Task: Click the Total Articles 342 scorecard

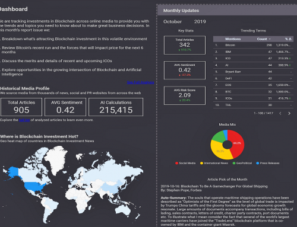Action: click(x=185, y=45)
